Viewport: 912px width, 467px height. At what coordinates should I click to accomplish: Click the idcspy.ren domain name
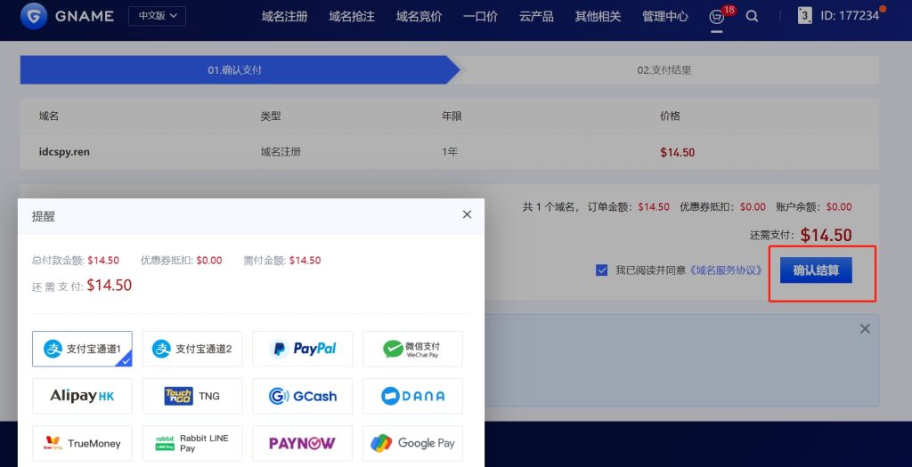(64, 151)
